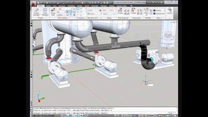The image size is (208, 117).
Task: Expand the Elevation & Routing panel
Action: 94,18
